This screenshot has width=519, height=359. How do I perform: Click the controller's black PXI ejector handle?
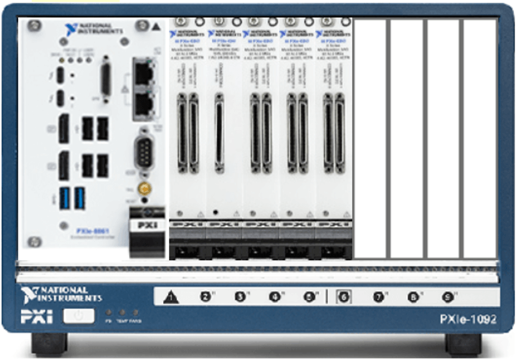147,232
